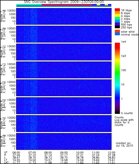
Task: Select the 2 kbps green legend swatch
Action: (117, 18)
